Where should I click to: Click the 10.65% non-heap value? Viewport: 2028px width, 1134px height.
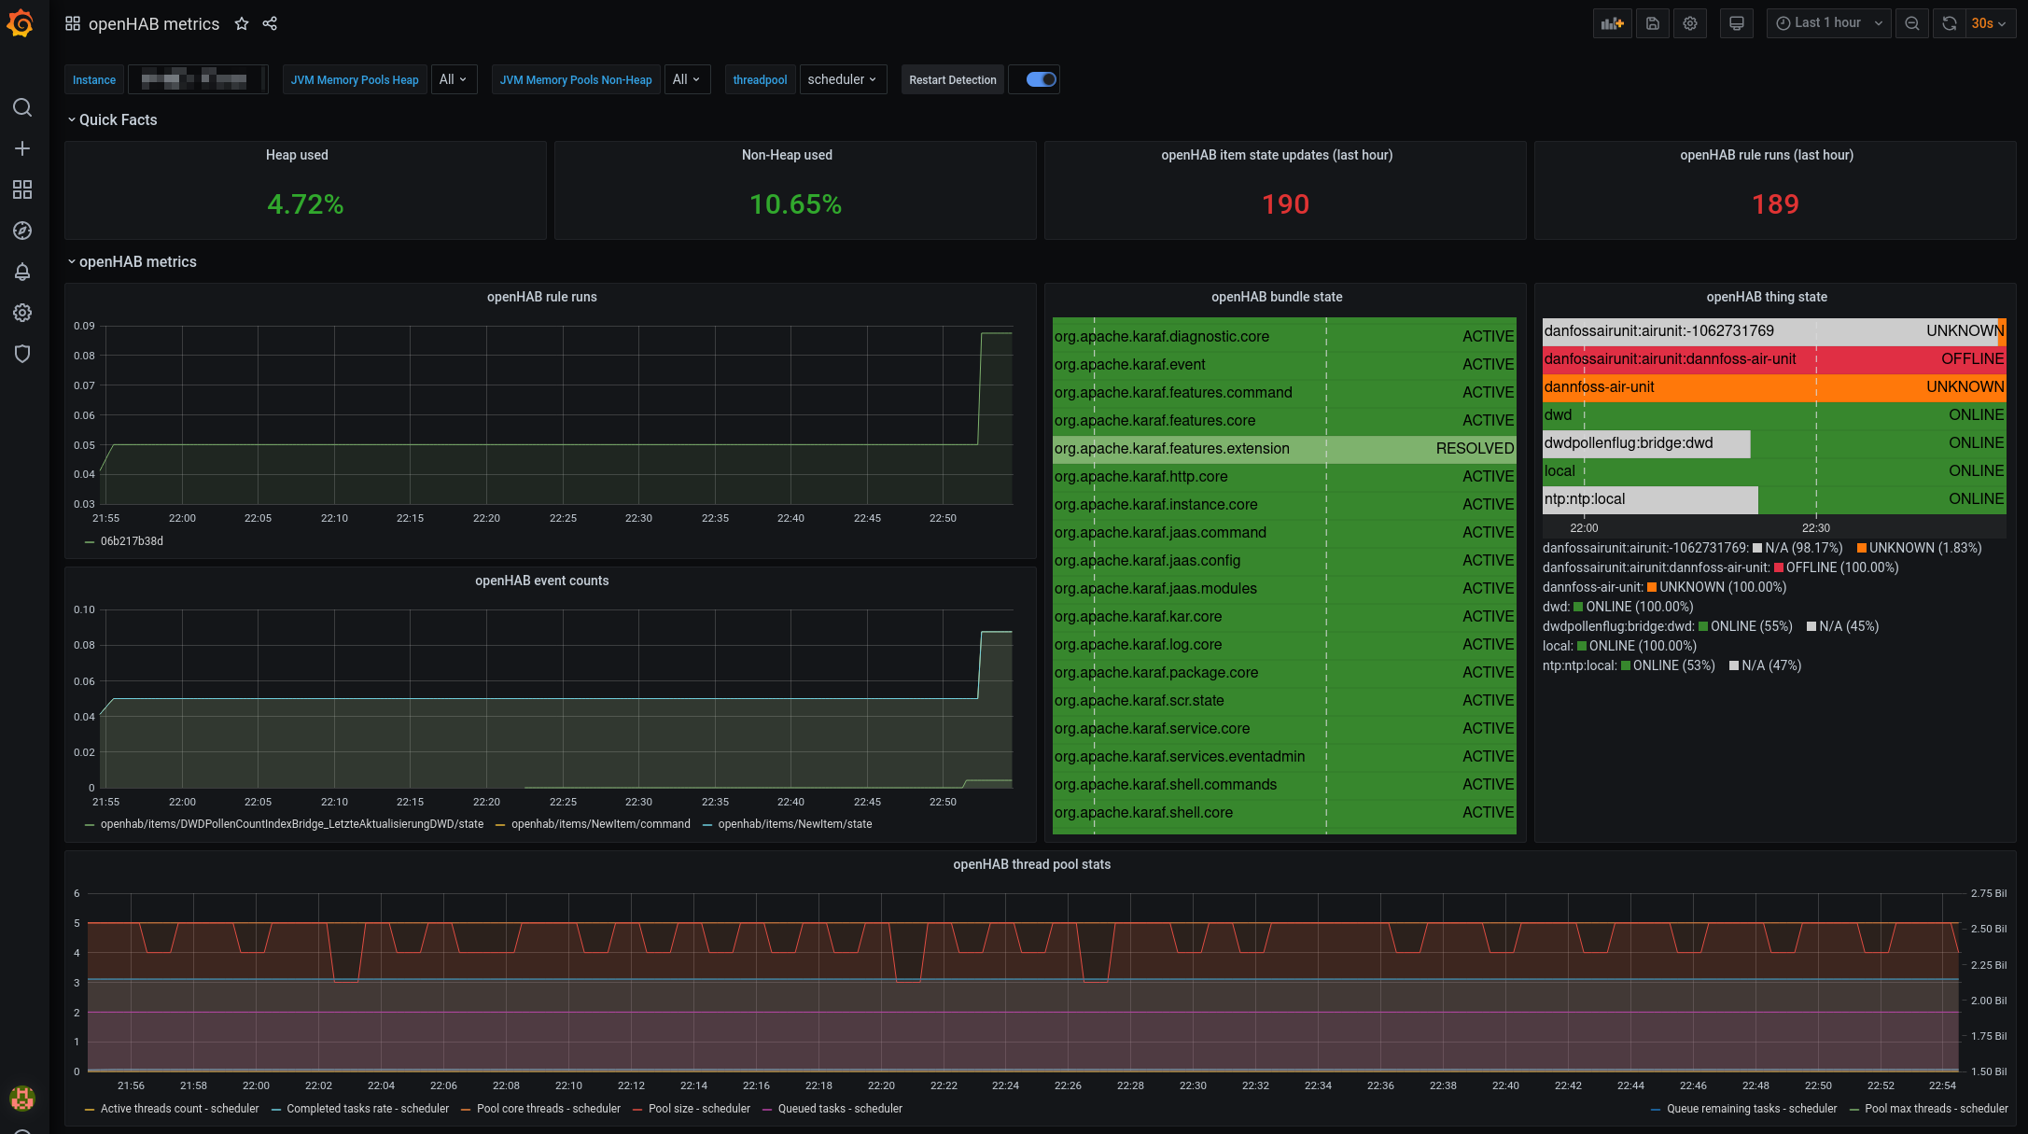(x=795, y=204)
